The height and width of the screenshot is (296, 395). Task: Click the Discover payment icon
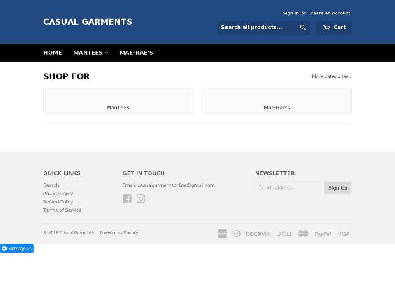coord(258,234)
